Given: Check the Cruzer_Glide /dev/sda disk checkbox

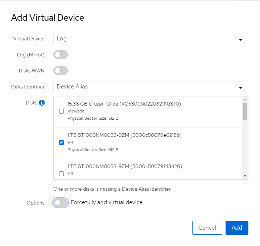Looking at the screenshot, I should tap(62, 111).
